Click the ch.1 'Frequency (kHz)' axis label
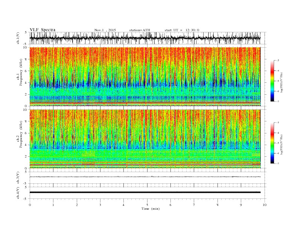 click(21, 72)
